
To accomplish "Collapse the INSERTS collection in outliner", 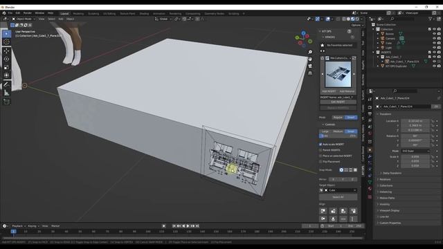I will 374,53.
